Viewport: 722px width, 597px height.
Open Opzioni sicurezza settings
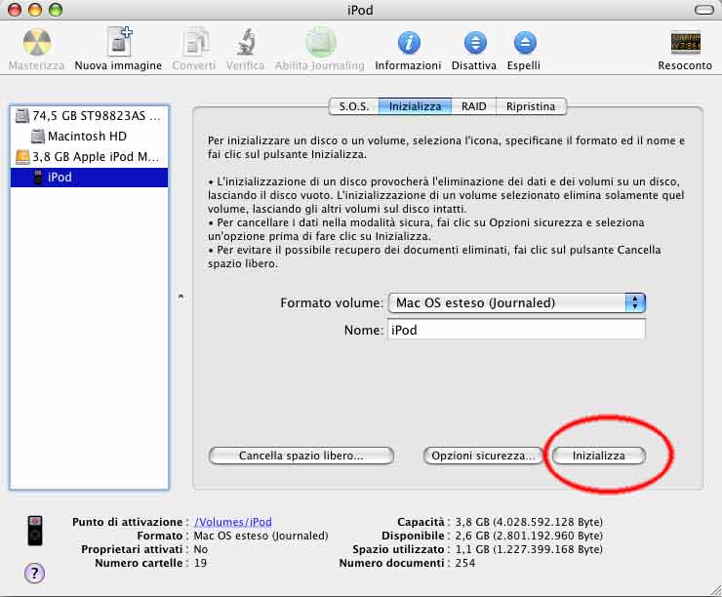click(x=483, y=456)
